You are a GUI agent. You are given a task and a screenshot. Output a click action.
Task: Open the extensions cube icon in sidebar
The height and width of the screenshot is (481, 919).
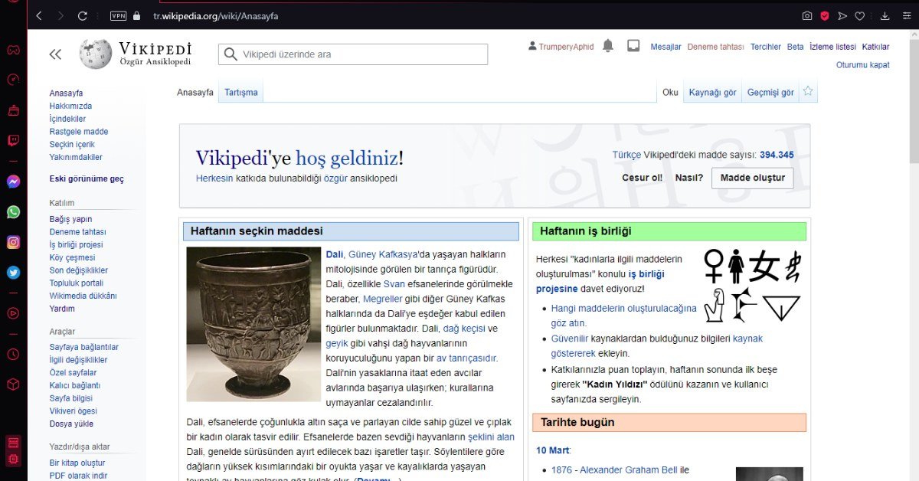tap(13, 384)
